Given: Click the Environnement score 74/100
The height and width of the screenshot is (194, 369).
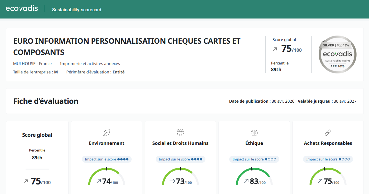Looking at the screenshot, I should (110, 181).
